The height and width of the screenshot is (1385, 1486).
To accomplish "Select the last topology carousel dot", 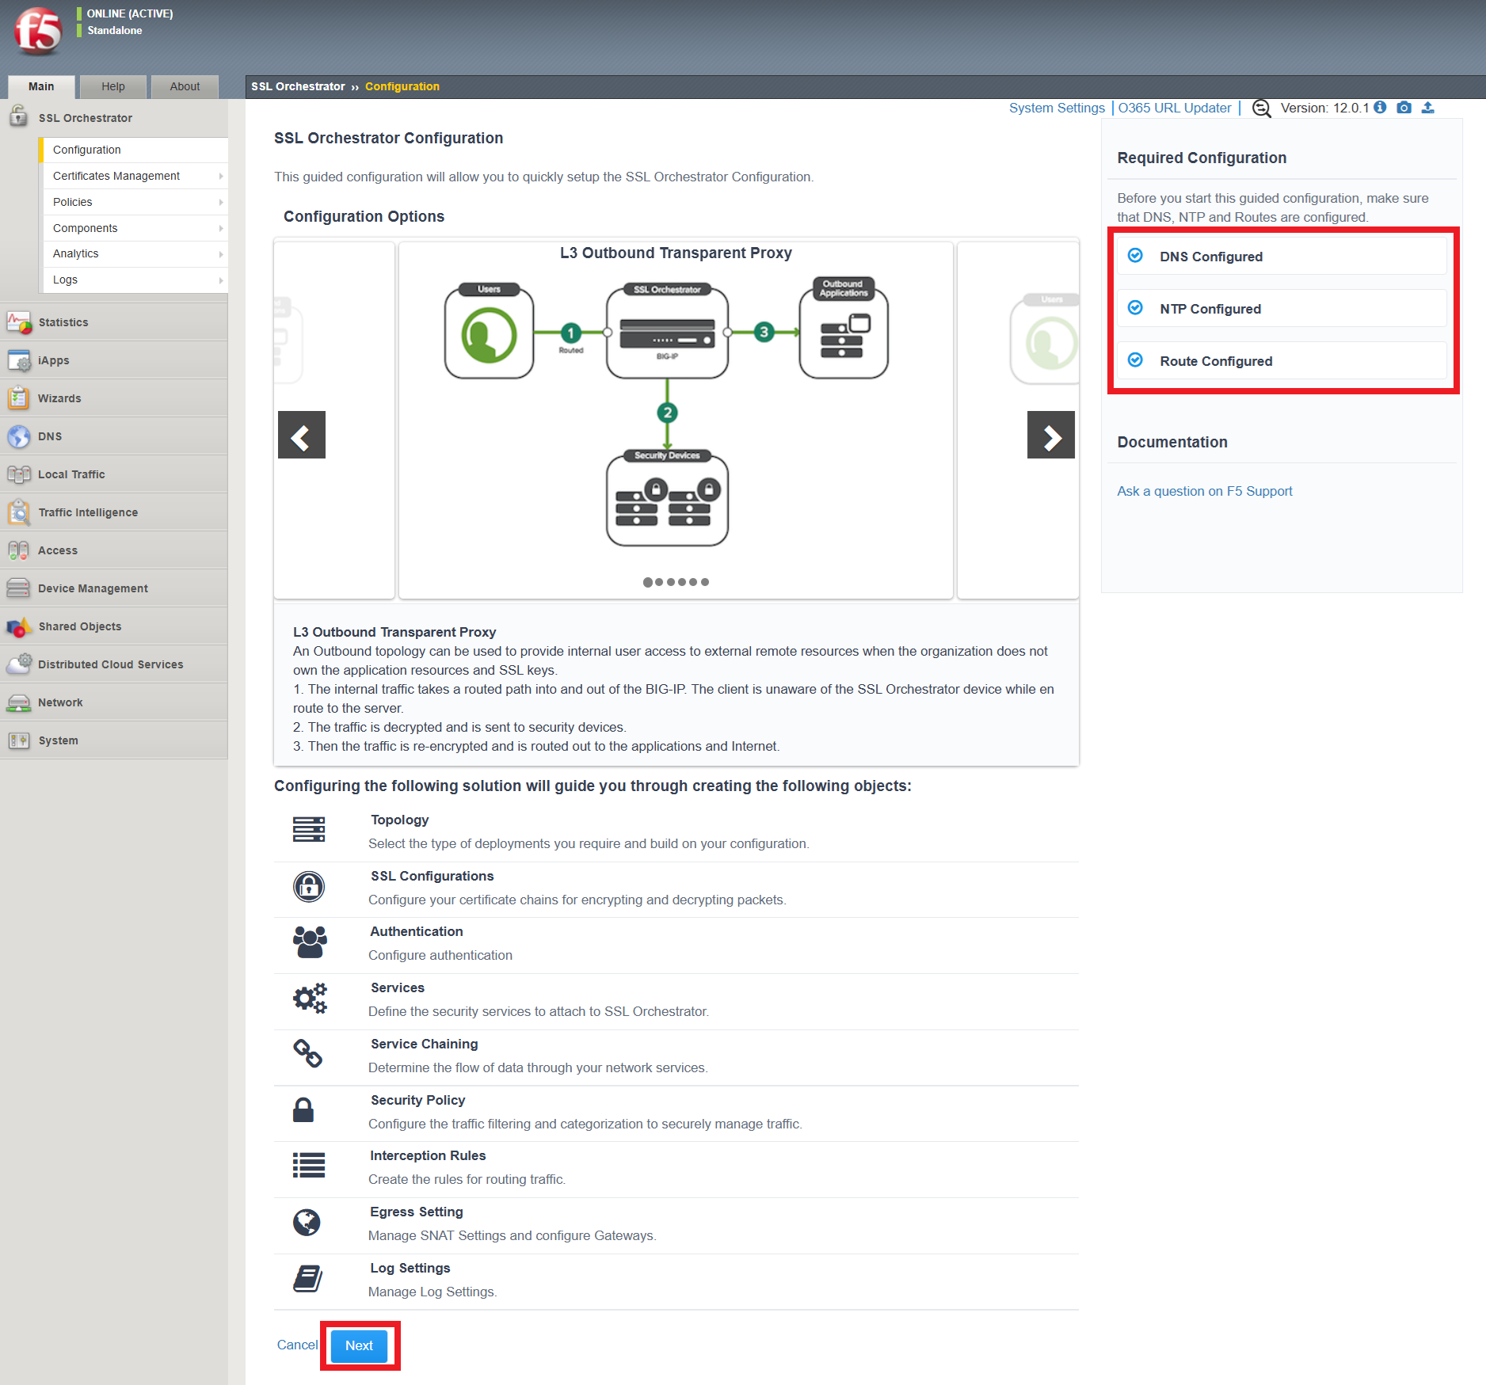I will 705,582.
